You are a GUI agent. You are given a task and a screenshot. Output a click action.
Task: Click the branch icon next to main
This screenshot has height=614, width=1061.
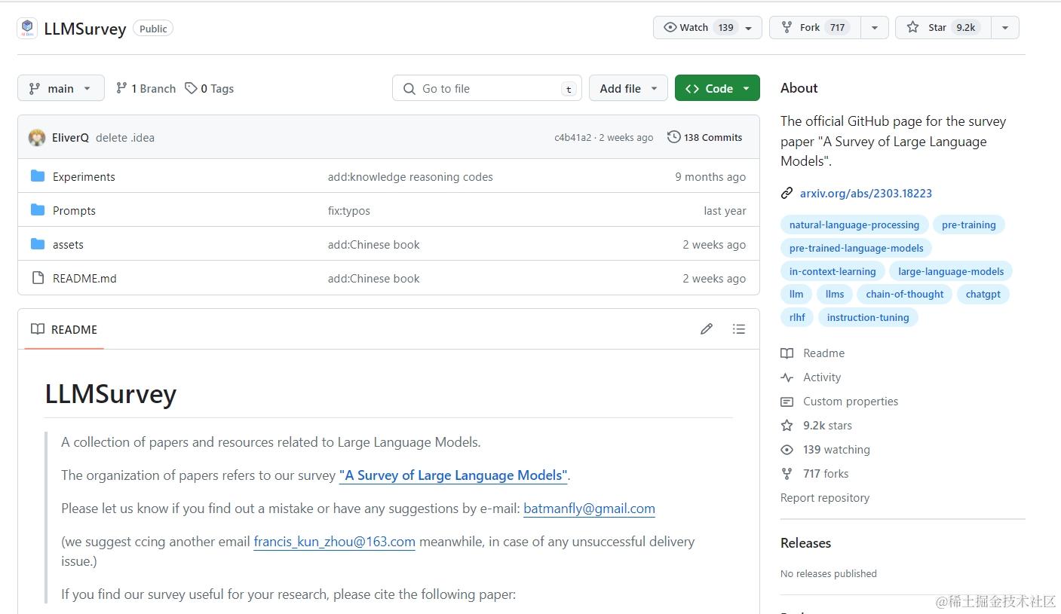coord(35,88)
